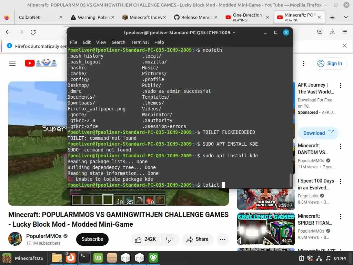Open the terminal File menu
The width and height of the screenshot is (353, 265).
click(74, 42)
